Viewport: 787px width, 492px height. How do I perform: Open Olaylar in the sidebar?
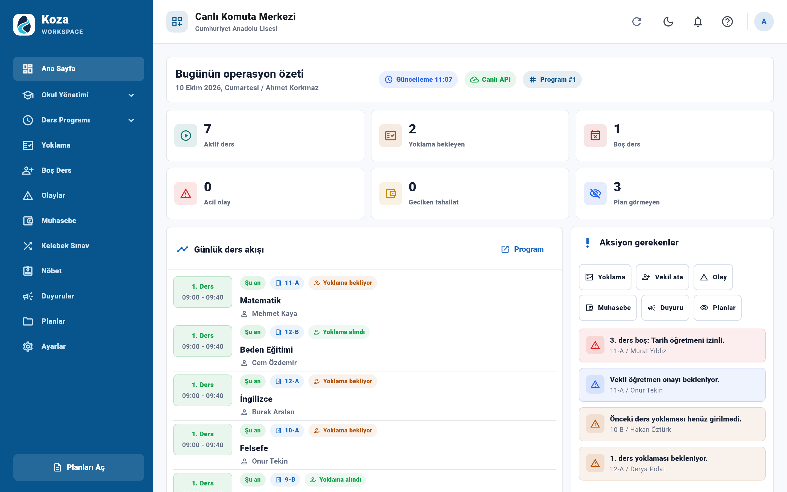point(78,195)
